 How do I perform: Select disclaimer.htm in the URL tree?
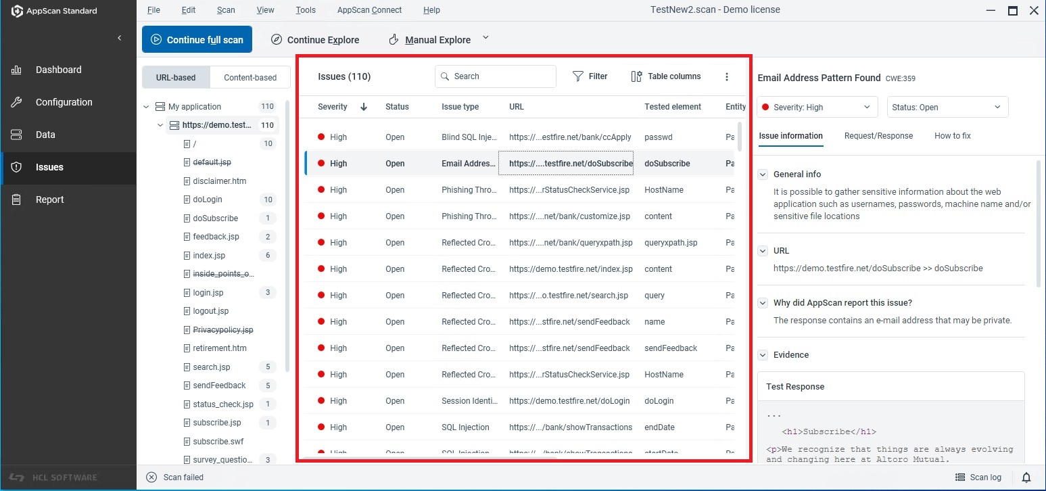[x=219, y=181]
